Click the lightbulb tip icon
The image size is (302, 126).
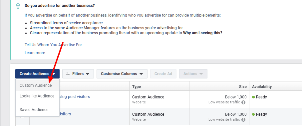pos(18,6)
